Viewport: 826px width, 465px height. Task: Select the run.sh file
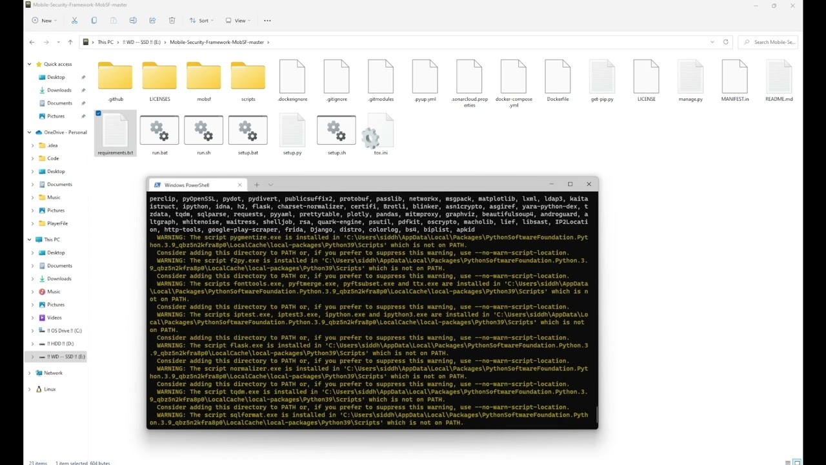point(204,136)
